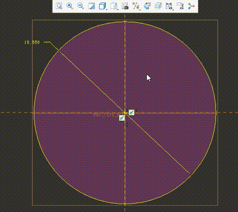The width and height of the screenshot is (238, 212).
Task: Click the upper constraint symbol near circle center
Action: (131, 112)
